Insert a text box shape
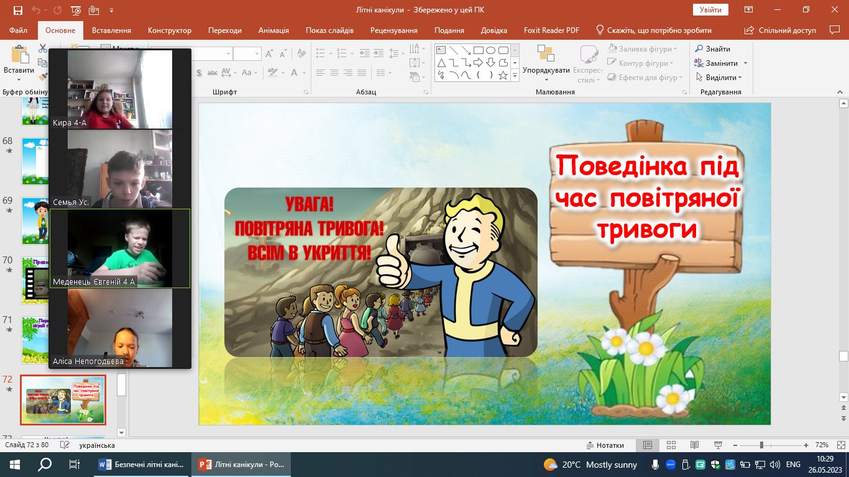The image size is (849, 477). coord(441,50)
